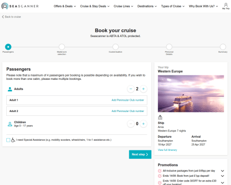Viewport: 231px width, 185px height.
Task: Click the Back to cruise link
Action: [x=13, y=17]
